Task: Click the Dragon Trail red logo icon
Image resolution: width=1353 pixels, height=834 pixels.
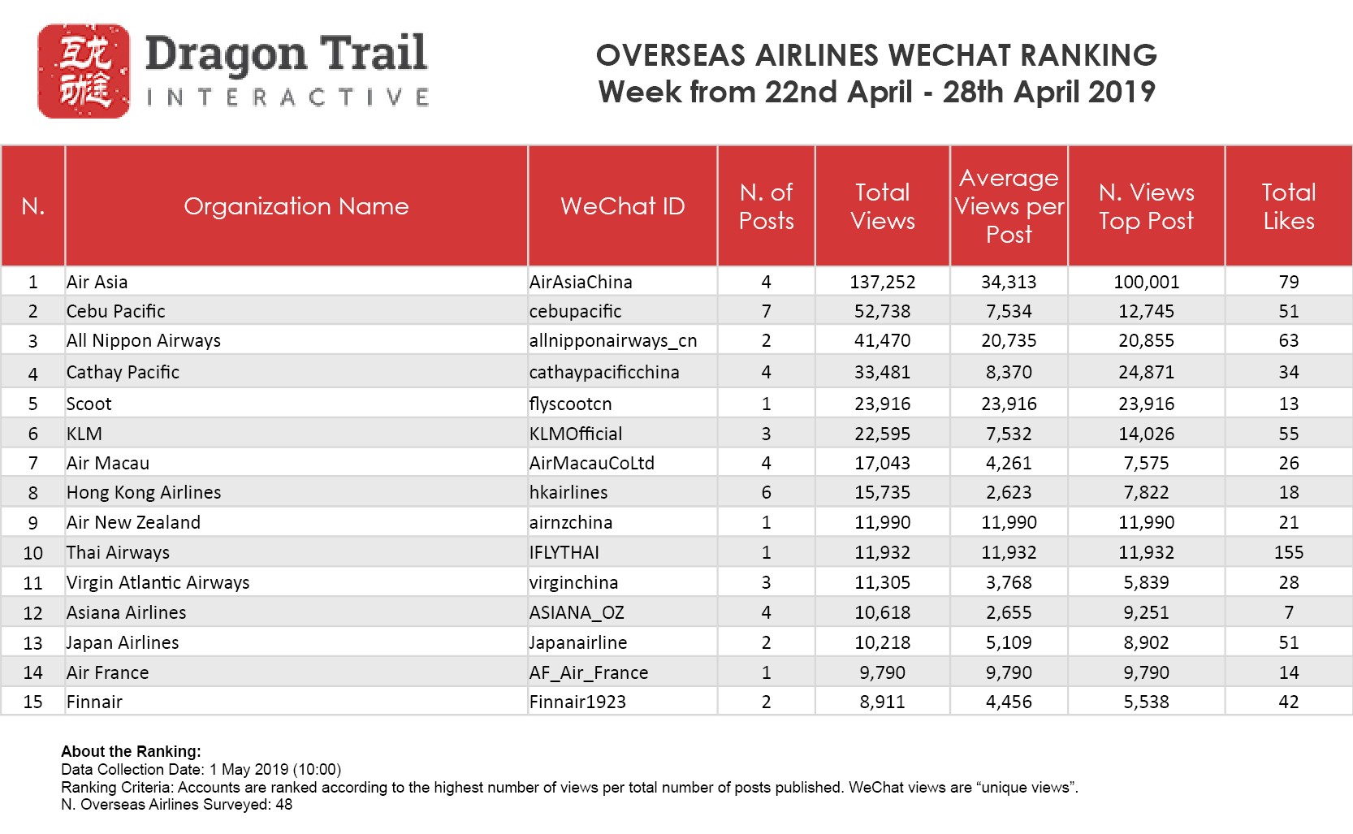Action: pyautogui.click(x=84, y=71)
